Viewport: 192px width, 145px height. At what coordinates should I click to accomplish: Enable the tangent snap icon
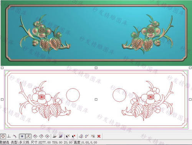tap(15, 136)
